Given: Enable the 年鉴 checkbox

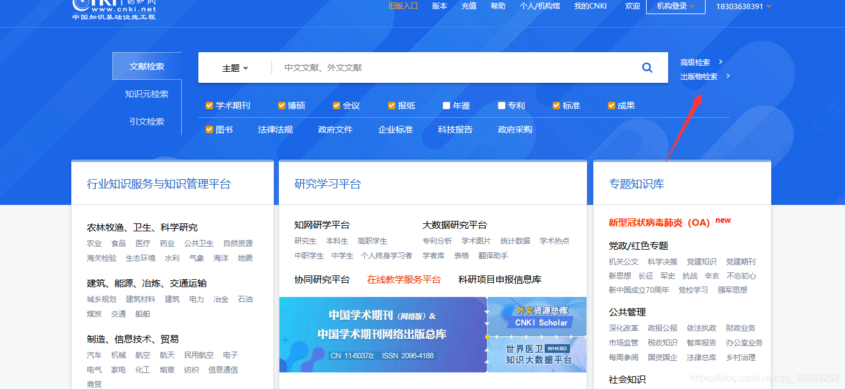Looking at the screenshot, I should [x=446, y=106].
